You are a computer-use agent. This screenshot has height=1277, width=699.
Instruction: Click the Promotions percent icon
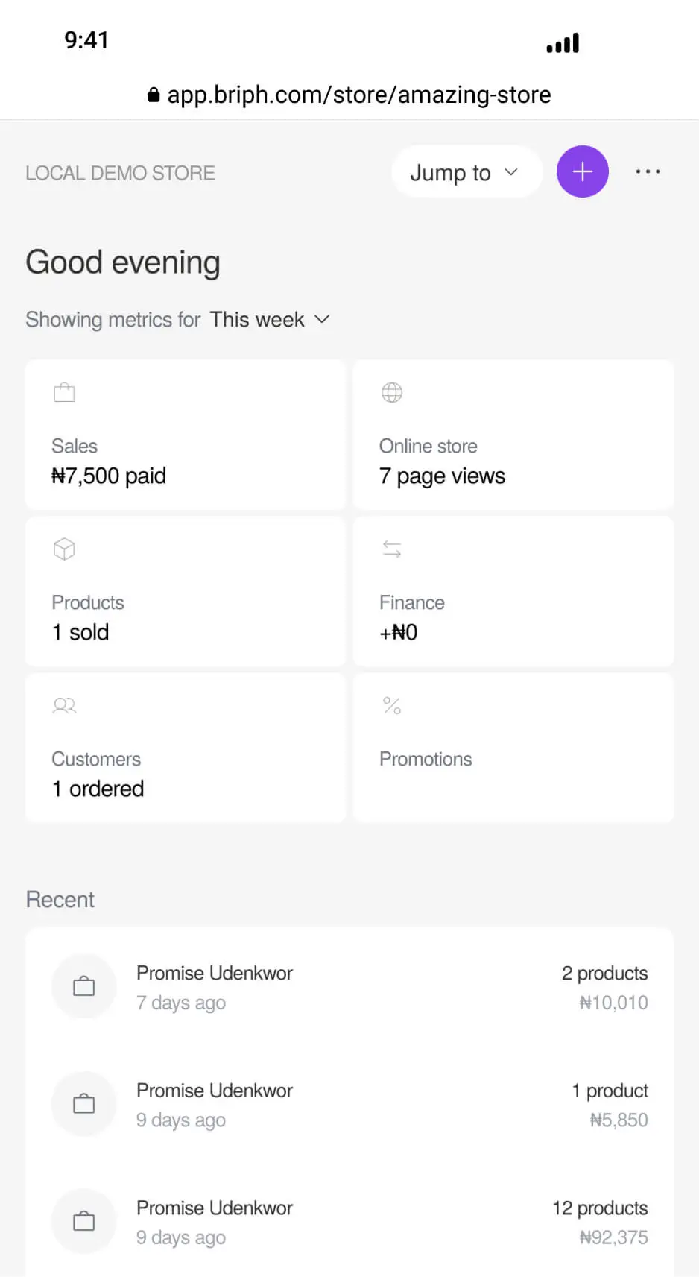point(392,705)
